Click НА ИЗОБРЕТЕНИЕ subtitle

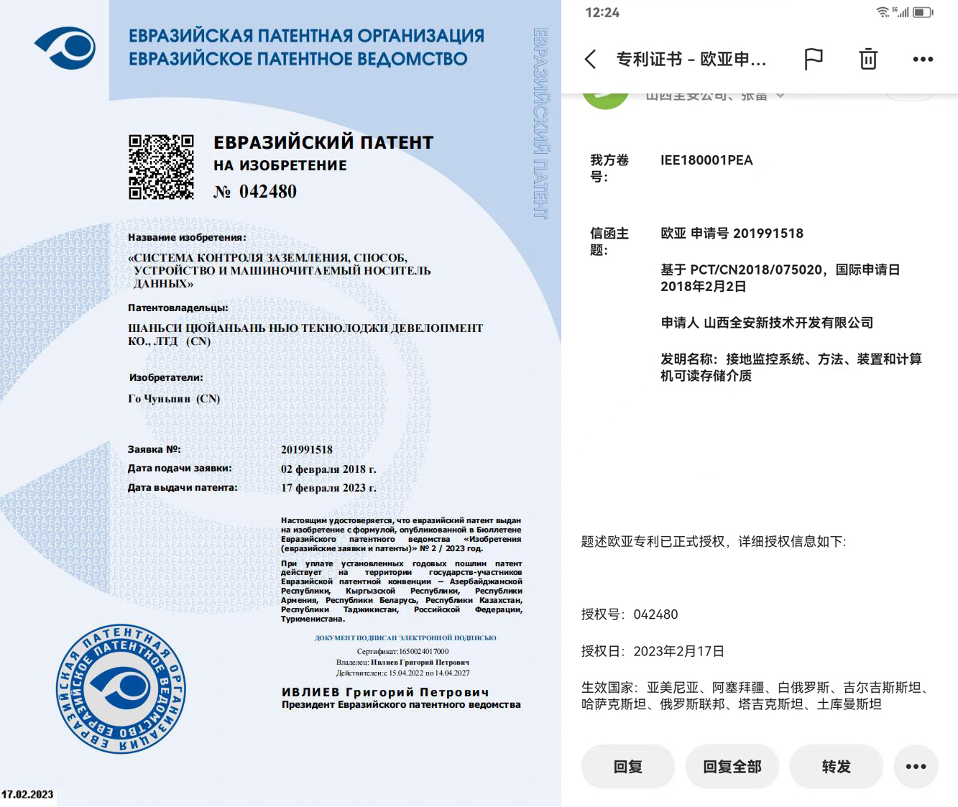(x=280, y=165)
